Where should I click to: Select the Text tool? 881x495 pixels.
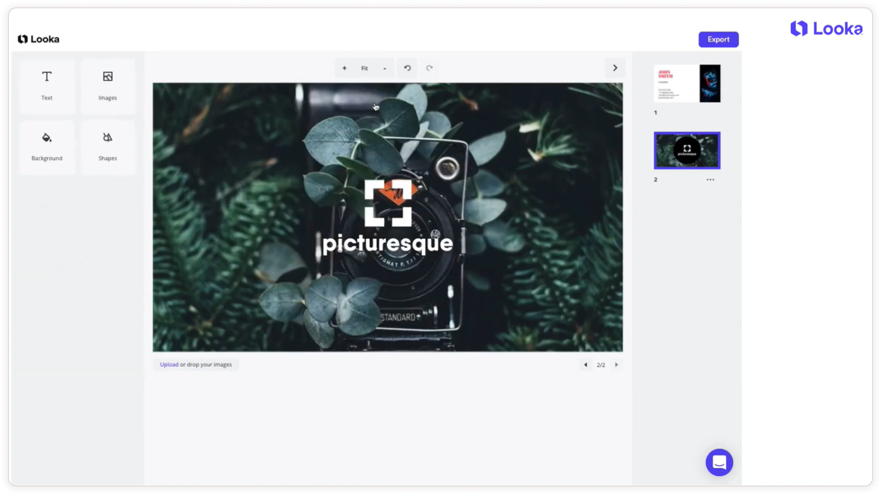pos(47,85)
